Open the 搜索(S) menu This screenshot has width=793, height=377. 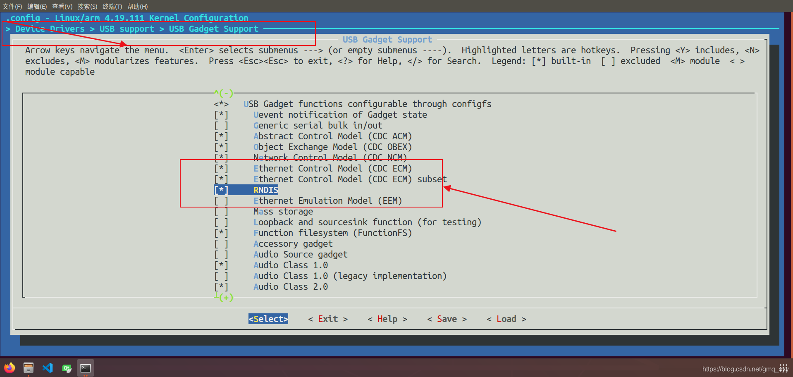(x=88, y=6)
